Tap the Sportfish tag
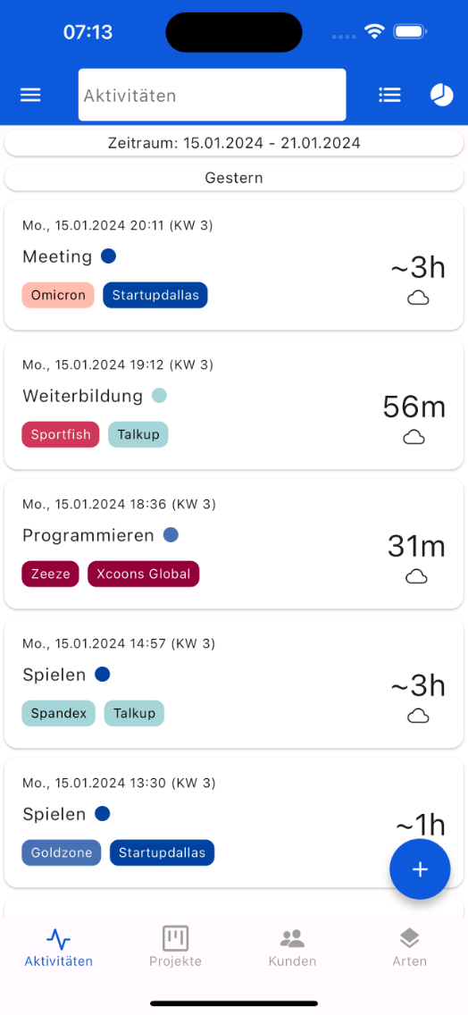The width and height of the screenshot is (468, 1015). click(x=61, y=434)
